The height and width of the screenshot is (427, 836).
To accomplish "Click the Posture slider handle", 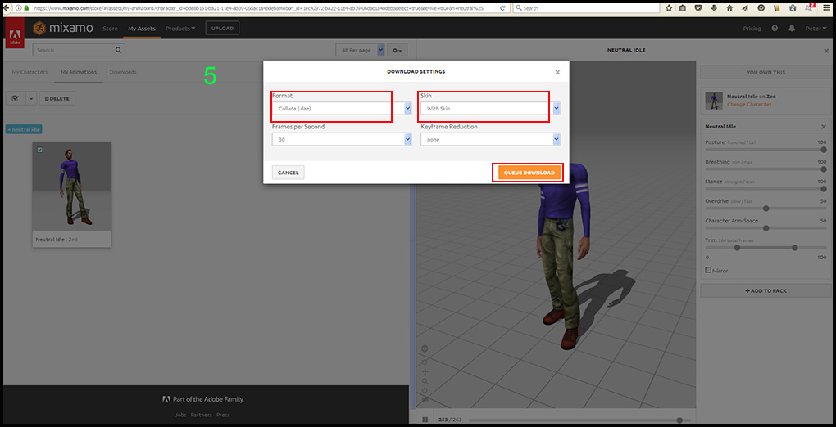I will tap(824, 150).
